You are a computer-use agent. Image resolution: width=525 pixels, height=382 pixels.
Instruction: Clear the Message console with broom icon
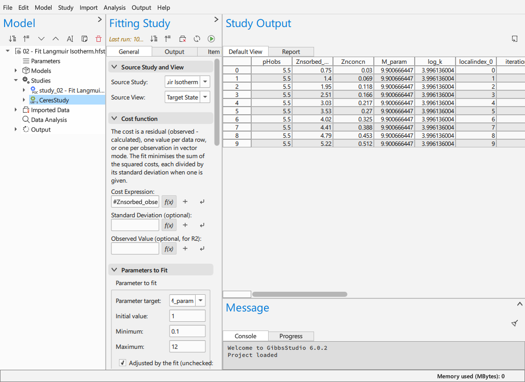pos(515,323)
